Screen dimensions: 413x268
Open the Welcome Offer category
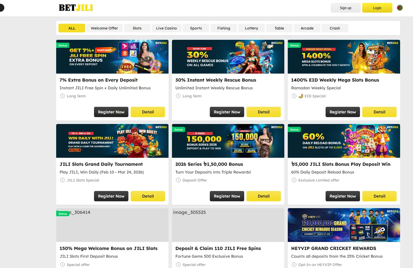point(104,28)
